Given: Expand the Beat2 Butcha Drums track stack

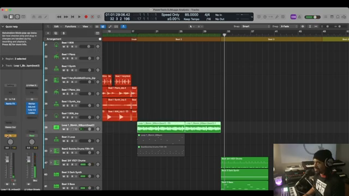Looking at the screenshot, I should tap(51, 151).
